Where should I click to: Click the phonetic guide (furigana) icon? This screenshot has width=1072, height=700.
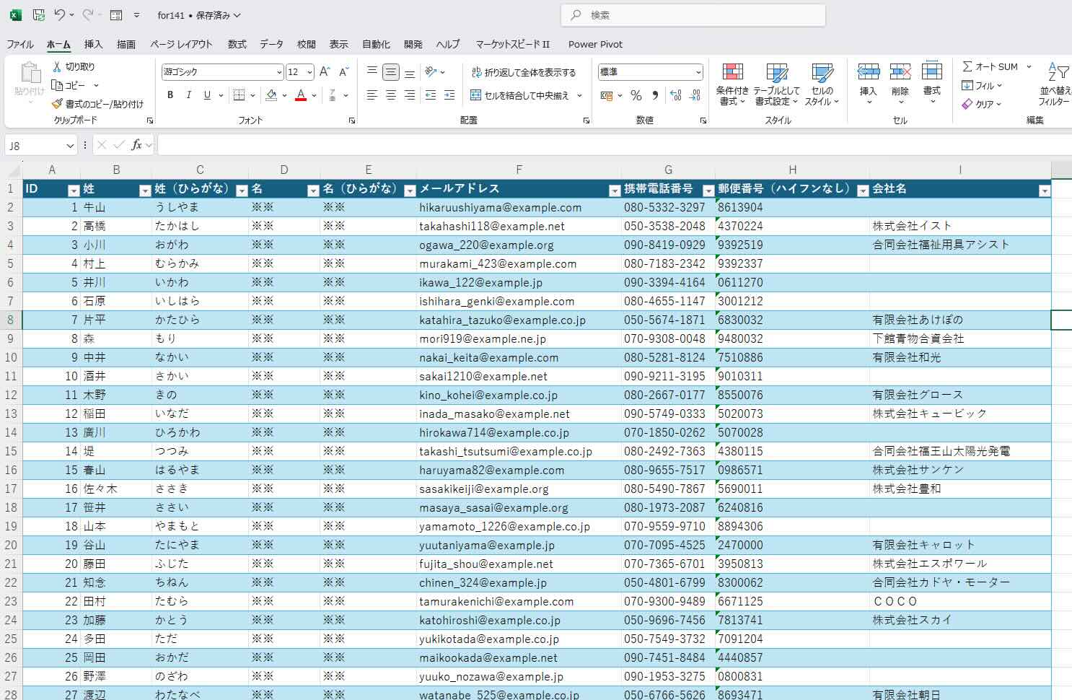(x=333, y=95)
